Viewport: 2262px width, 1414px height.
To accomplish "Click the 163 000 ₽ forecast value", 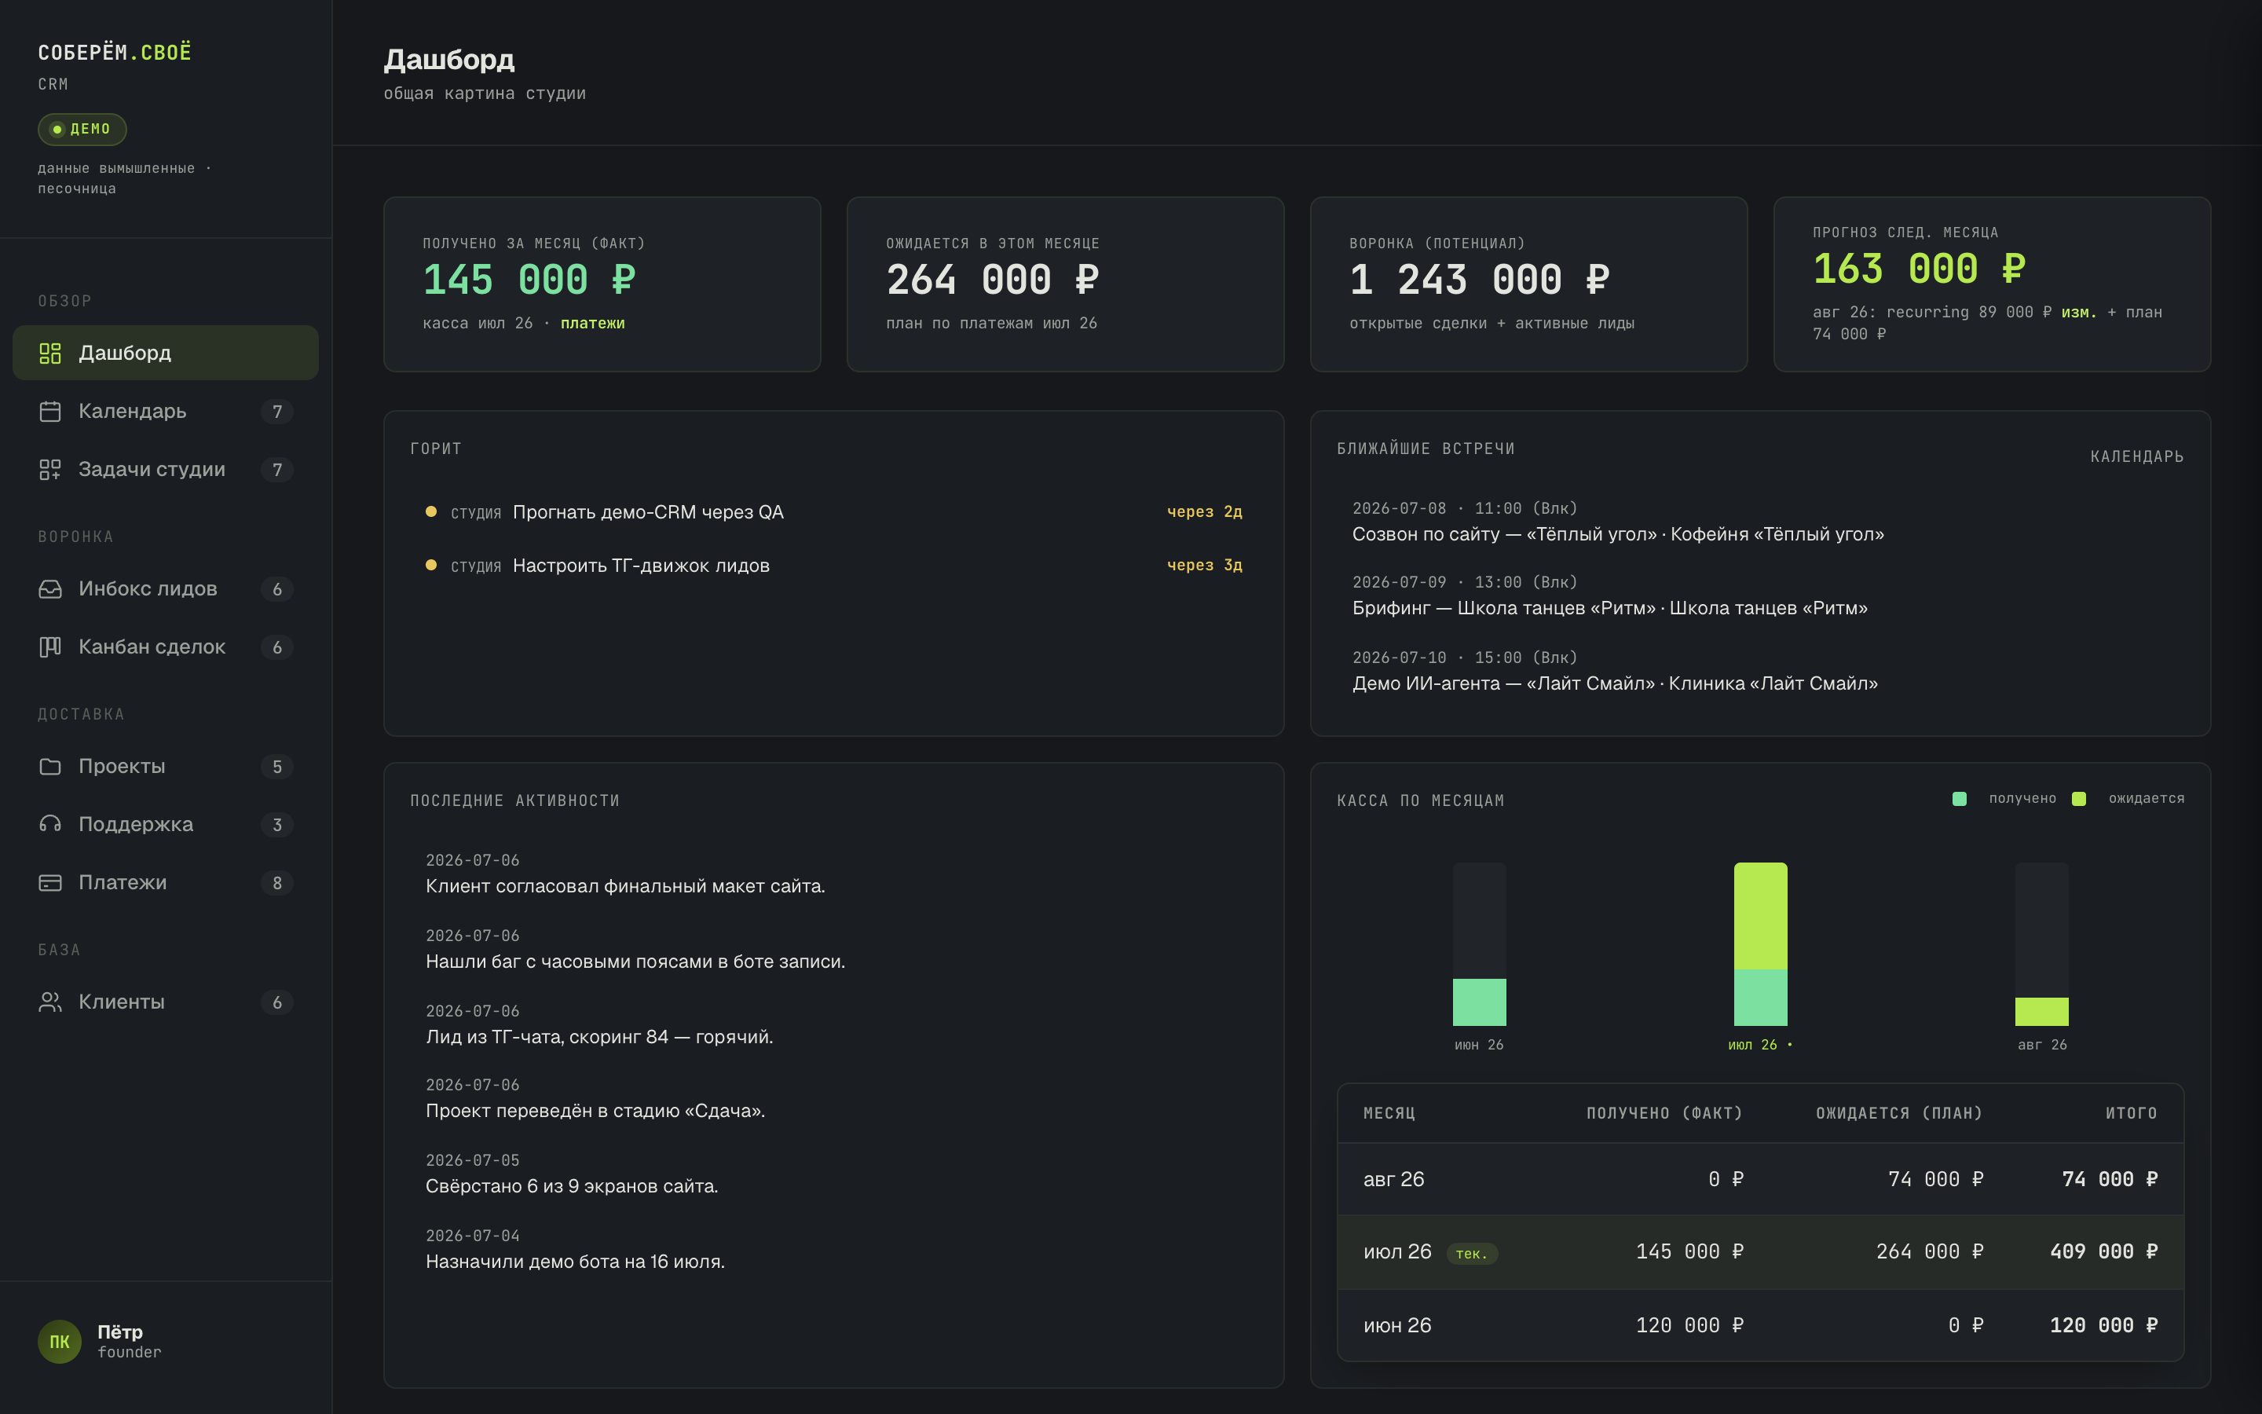I will (x=1919, y=269).
